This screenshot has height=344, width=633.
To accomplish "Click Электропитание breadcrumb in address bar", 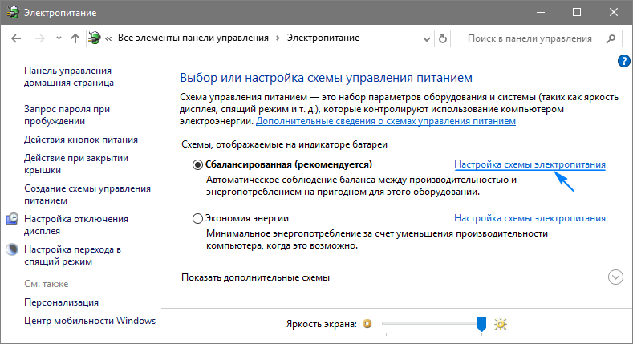I will point(319,38).
